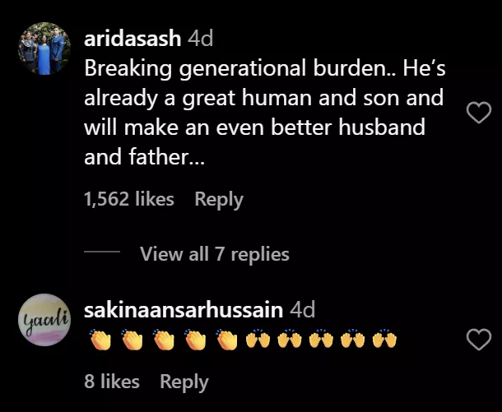Viewport: 502px width, 412px height.
Task: Click the first clapping hands emoji
Action: 100,340
